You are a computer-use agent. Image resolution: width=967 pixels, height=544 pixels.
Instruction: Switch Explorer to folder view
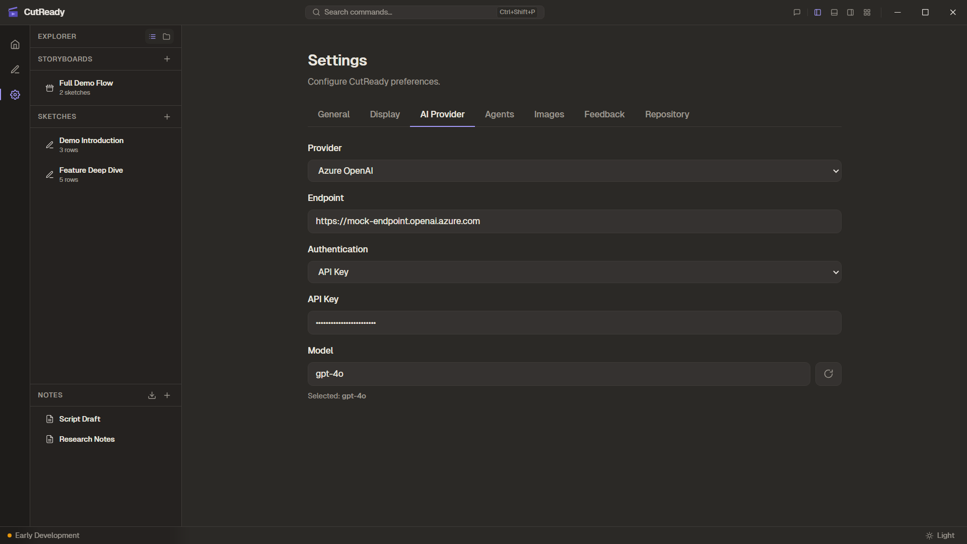(166, 36)
